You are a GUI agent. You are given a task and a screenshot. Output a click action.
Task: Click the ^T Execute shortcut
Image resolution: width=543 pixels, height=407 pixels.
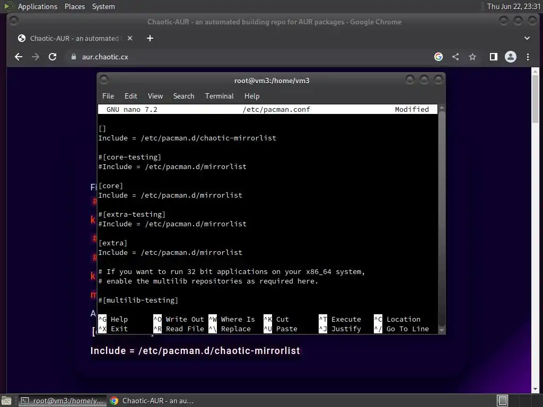pos(340,319)
